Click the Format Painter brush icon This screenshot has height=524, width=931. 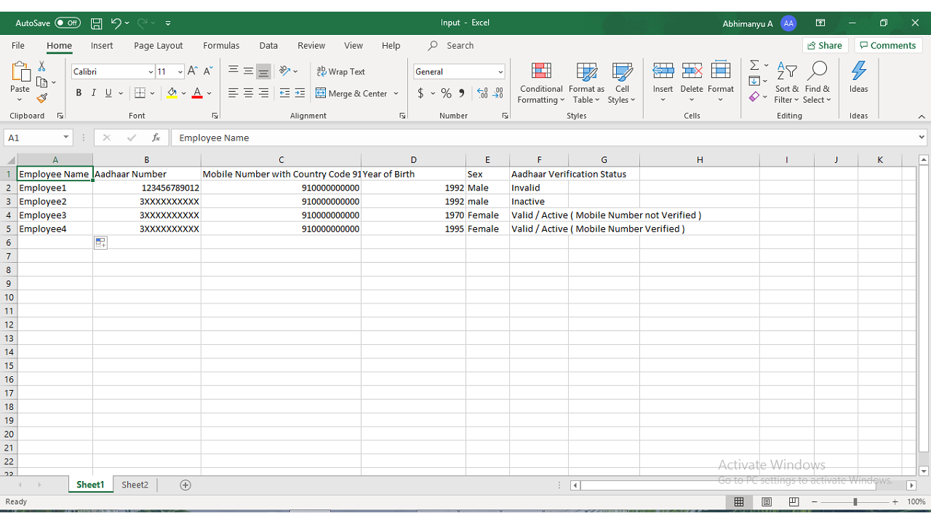tap(42, 98)
